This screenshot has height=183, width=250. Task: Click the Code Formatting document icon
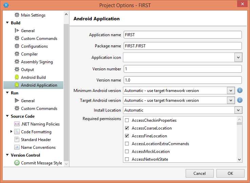pos(17,132)
